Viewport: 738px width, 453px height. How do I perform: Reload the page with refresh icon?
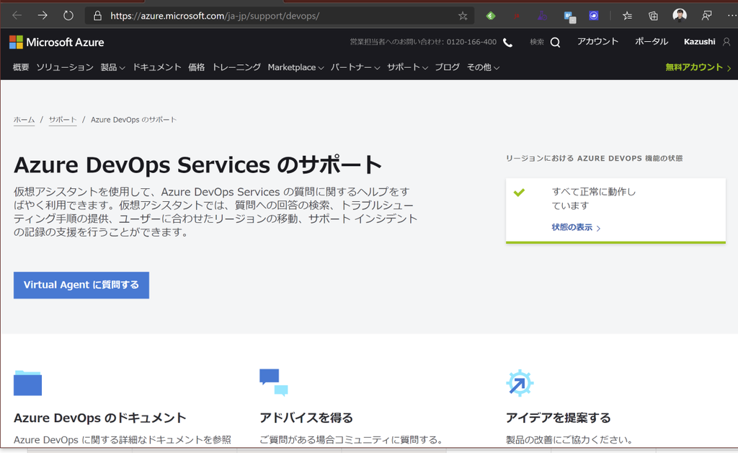(x=68, y=16)
